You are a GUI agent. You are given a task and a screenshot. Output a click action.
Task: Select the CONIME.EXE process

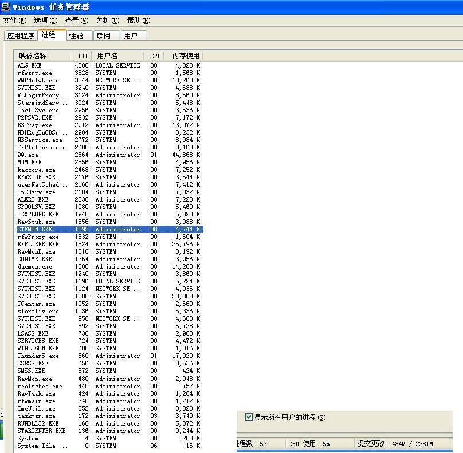(x=109, y=259)
